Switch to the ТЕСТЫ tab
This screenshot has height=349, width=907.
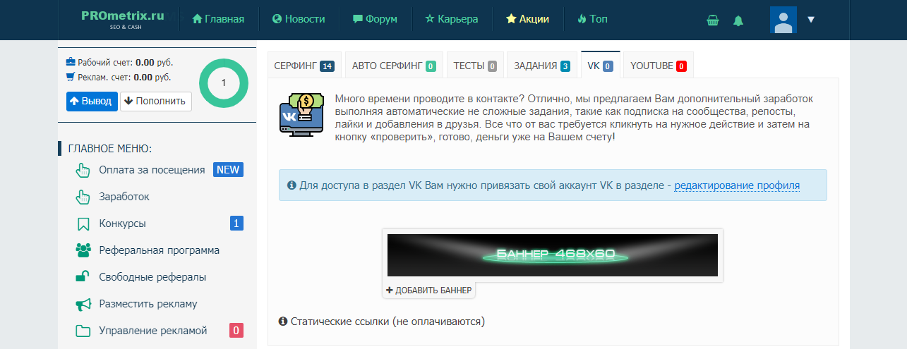[475, 66]
